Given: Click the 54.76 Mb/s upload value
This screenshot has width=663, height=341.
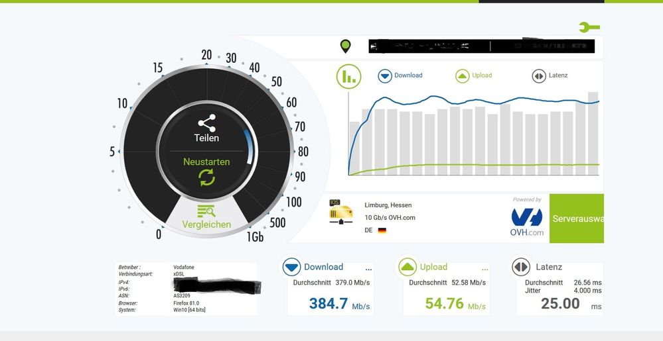Looking at the screenshot, I should pos(455,303).
